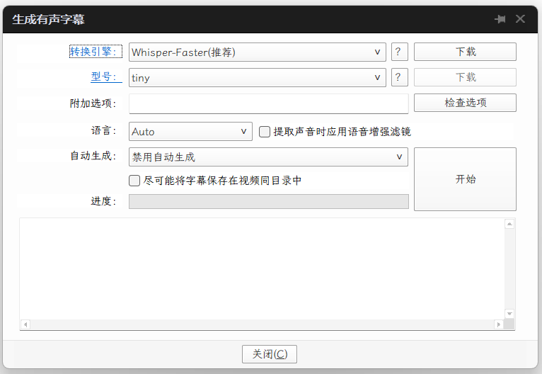Screen dimensions: 542x374
Task: Click into the 附加选项 text field
Action: 268,103
